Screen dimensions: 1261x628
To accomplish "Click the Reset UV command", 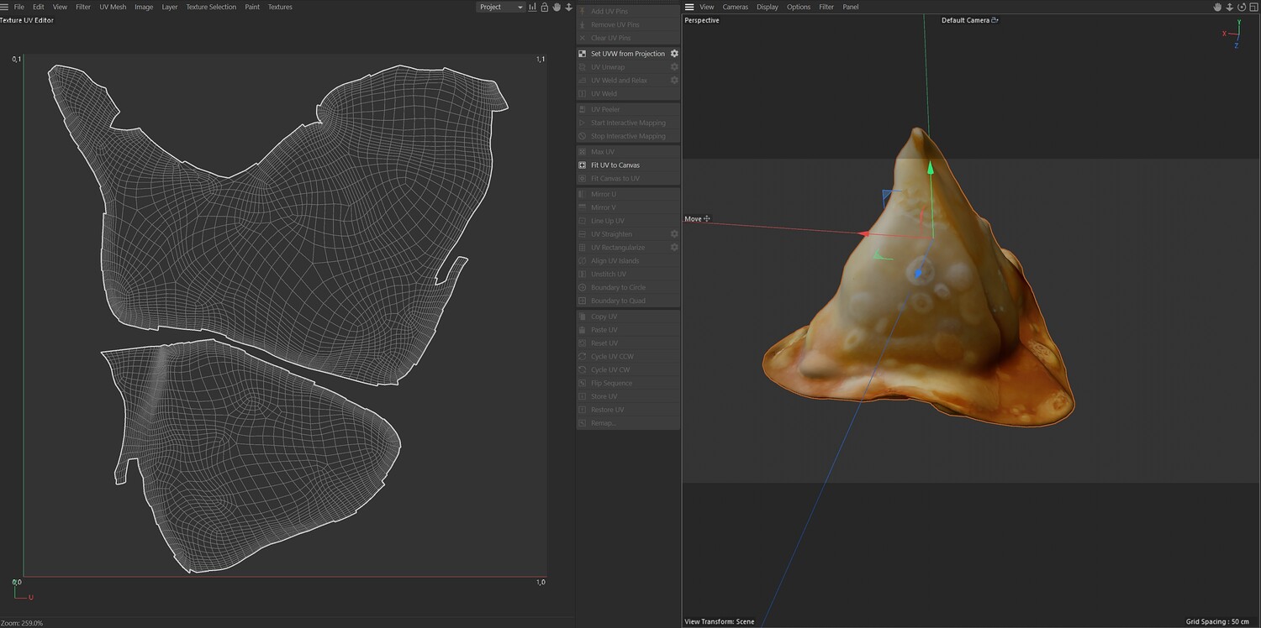I will coord(628,343).
